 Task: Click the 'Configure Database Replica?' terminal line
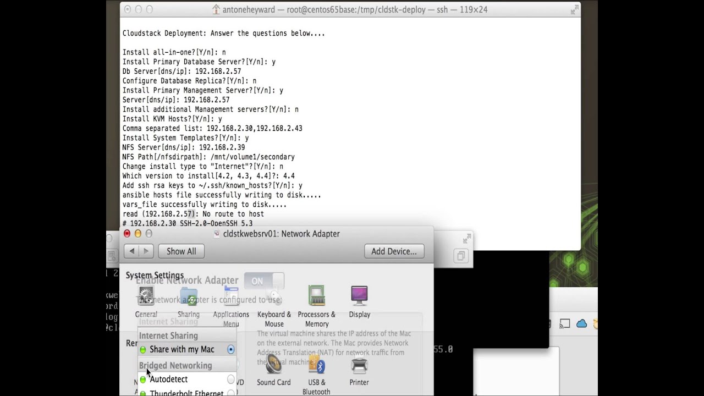189,81
